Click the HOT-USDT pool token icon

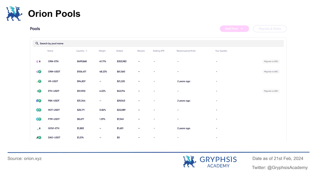coord(39,110)
